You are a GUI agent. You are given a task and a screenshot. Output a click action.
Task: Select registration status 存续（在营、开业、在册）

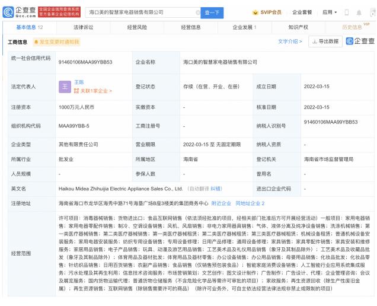click(212, 87)
